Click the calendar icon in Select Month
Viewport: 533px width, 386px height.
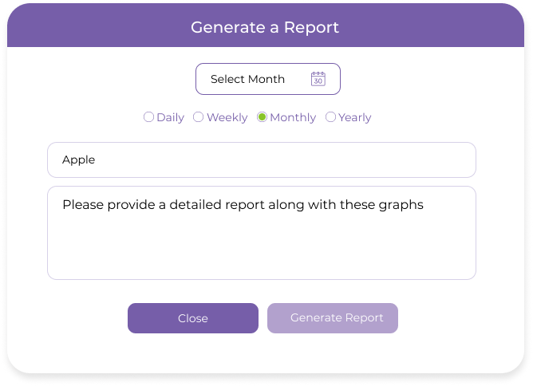point(318,79)
